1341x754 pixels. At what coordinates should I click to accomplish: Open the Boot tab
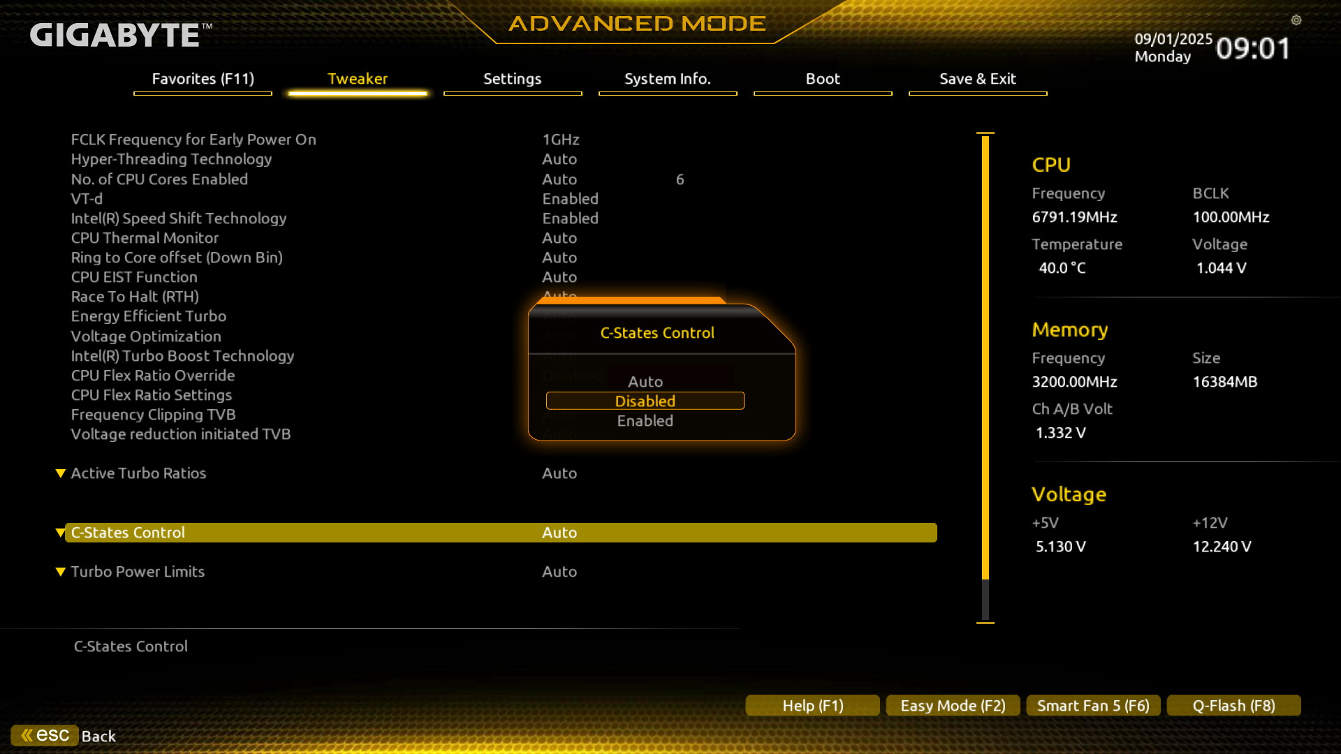[x=822, y=79]
